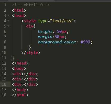Click the background-color property name
This screenshot has width=111, height=104.
[57, 42]
